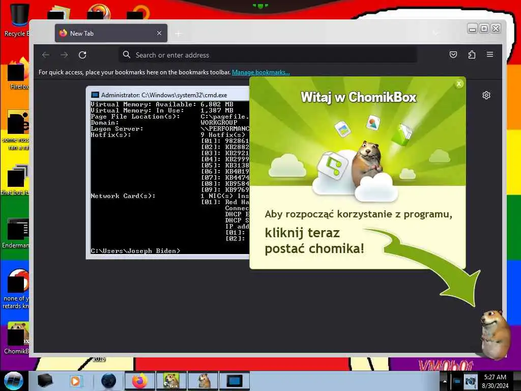Click the 'Logon Server:' line in cmd
The width and height of the screenshot is (521, 391).
click(117, 129)
